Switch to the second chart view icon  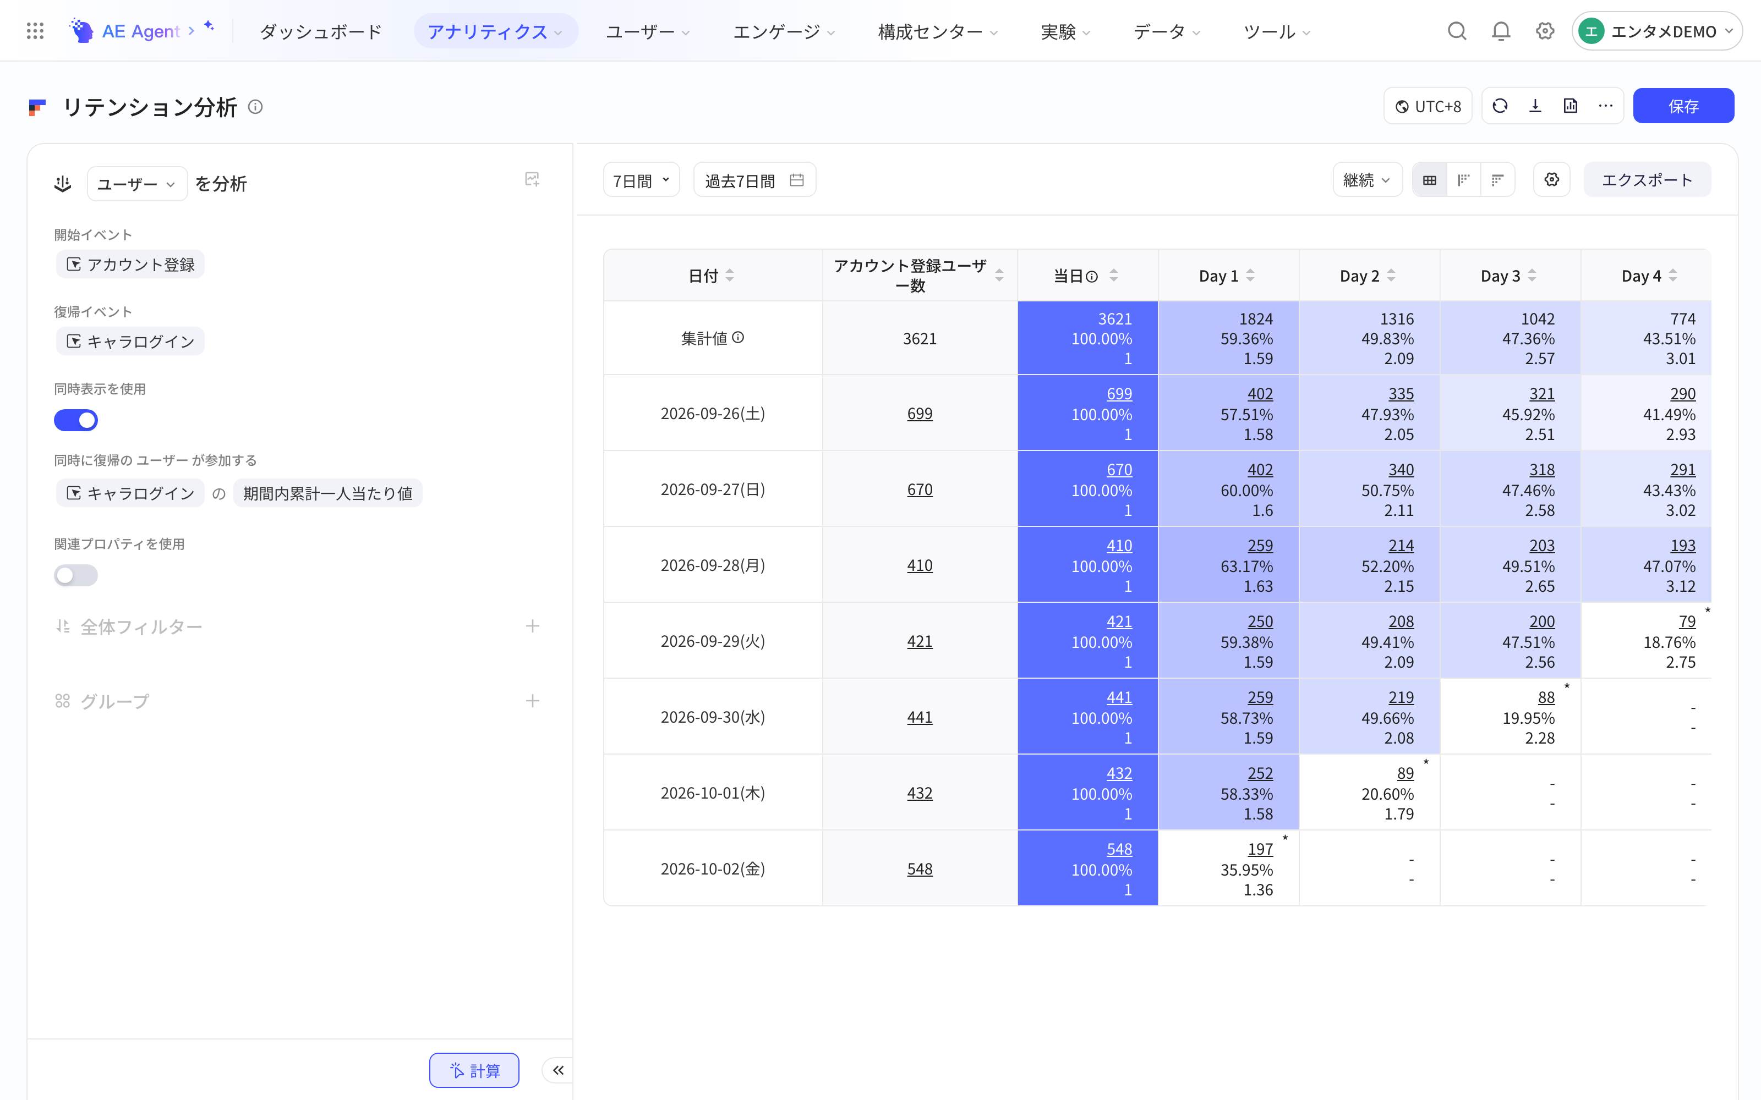1463,180
